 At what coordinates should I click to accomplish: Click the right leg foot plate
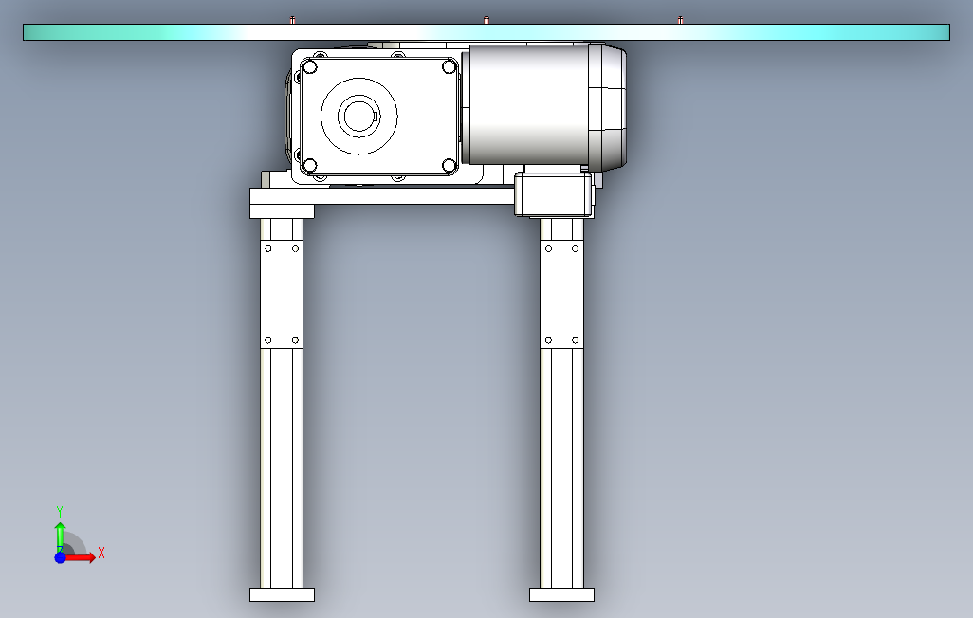(x=561, y=595)
